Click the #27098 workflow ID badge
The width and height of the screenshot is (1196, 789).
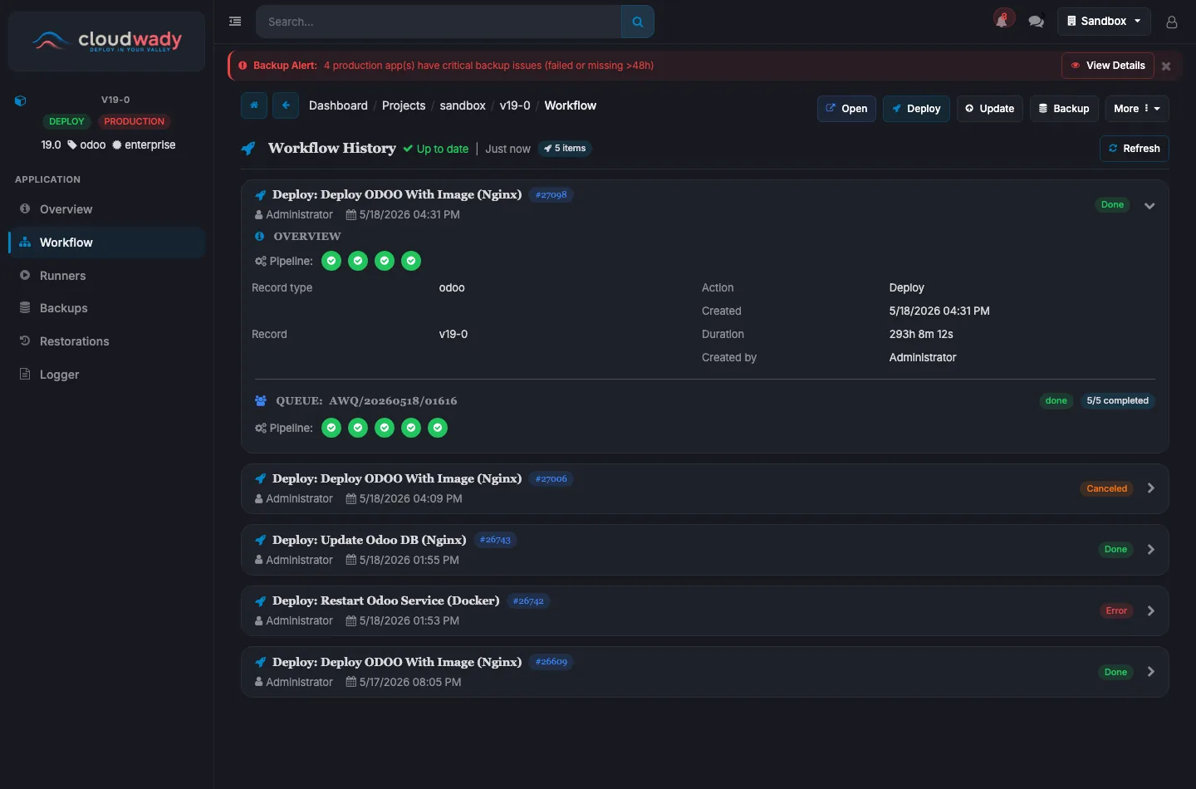[551, 195]
